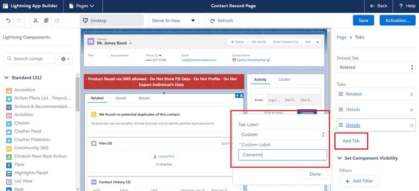Open the Tab Label Custom dropdown
419x191 pixels.
[x=282, y=134]
